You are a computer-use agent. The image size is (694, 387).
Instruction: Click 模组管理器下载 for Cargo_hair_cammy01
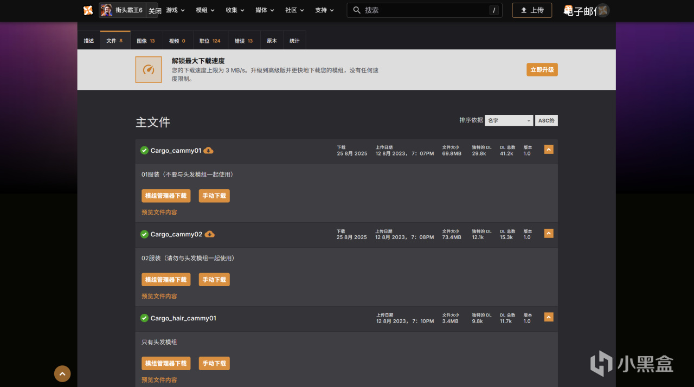point(166,363)
